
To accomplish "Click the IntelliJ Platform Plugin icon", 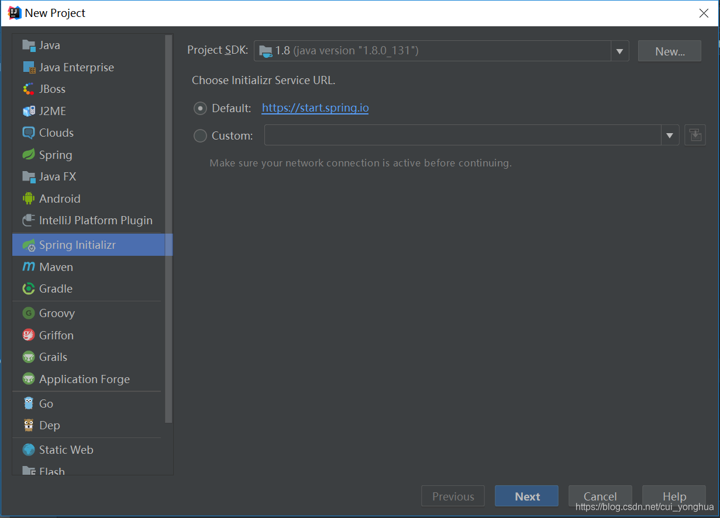I will pyautogui.click(x=29, y=221).
